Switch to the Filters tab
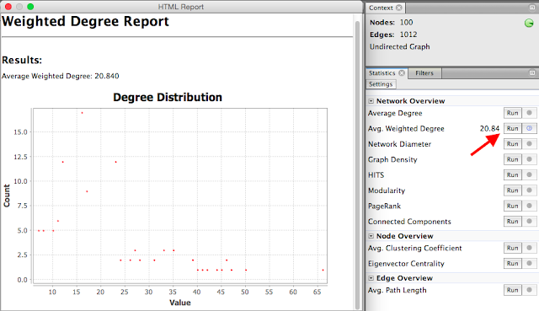Image resolution: width=539 pixels, height=311 pixels. click(424, 73)
